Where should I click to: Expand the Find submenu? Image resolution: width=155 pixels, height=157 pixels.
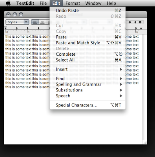coord(88,78)
